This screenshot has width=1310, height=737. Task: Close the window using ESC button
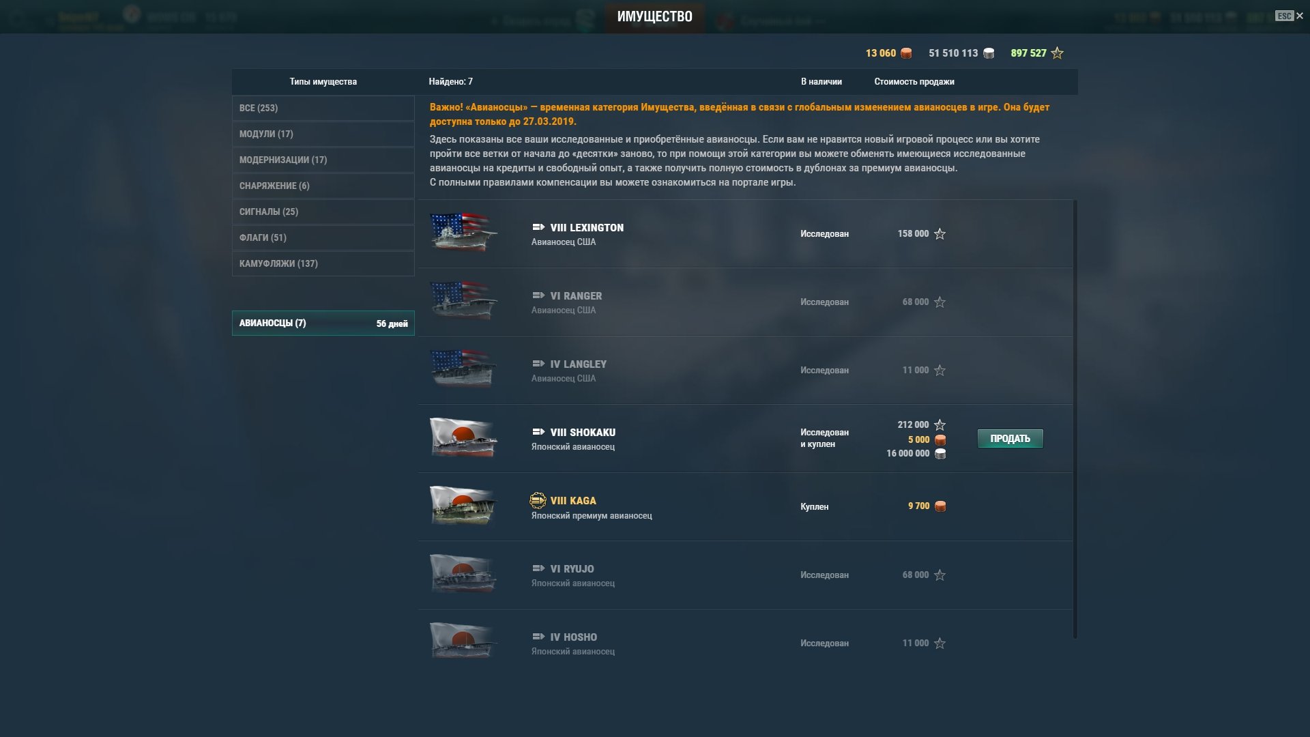point(1290,16)
